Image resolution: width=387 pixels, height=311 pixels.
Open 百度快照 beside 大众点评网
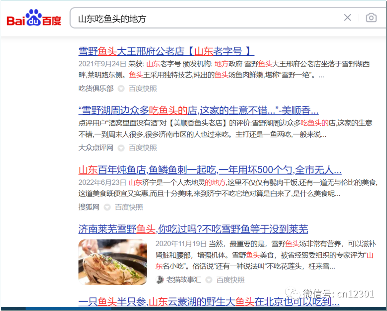pyautogui.click(x=143, y=148)
